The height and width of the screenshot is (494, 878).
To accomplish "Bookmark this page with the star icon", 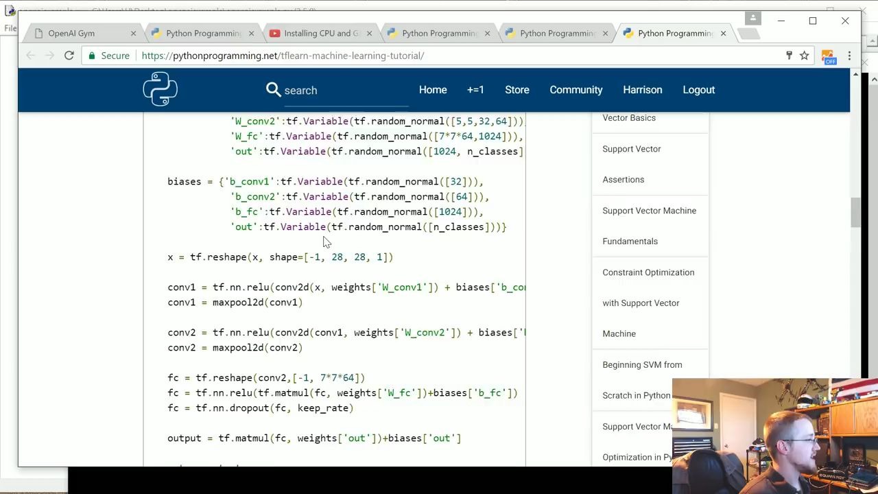I will 804,56.
